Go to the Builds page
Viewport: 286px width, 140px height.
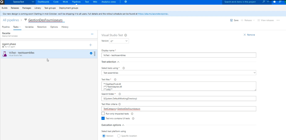point(5,8)
